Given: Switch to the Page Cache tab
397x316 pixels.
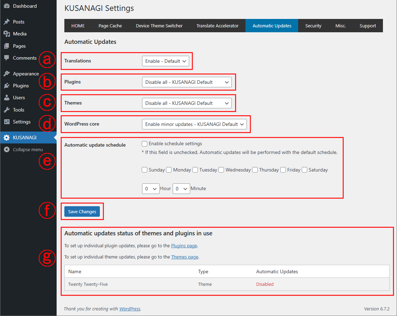Looking at the screenshot, I should point(110,26).
